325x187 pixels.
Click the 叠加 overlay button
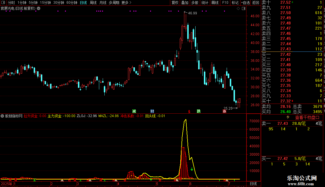[185, 3]
